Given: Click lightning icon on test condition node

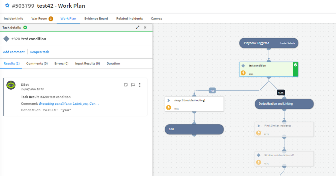Looking at the screenshot, I should coord(243,73).
